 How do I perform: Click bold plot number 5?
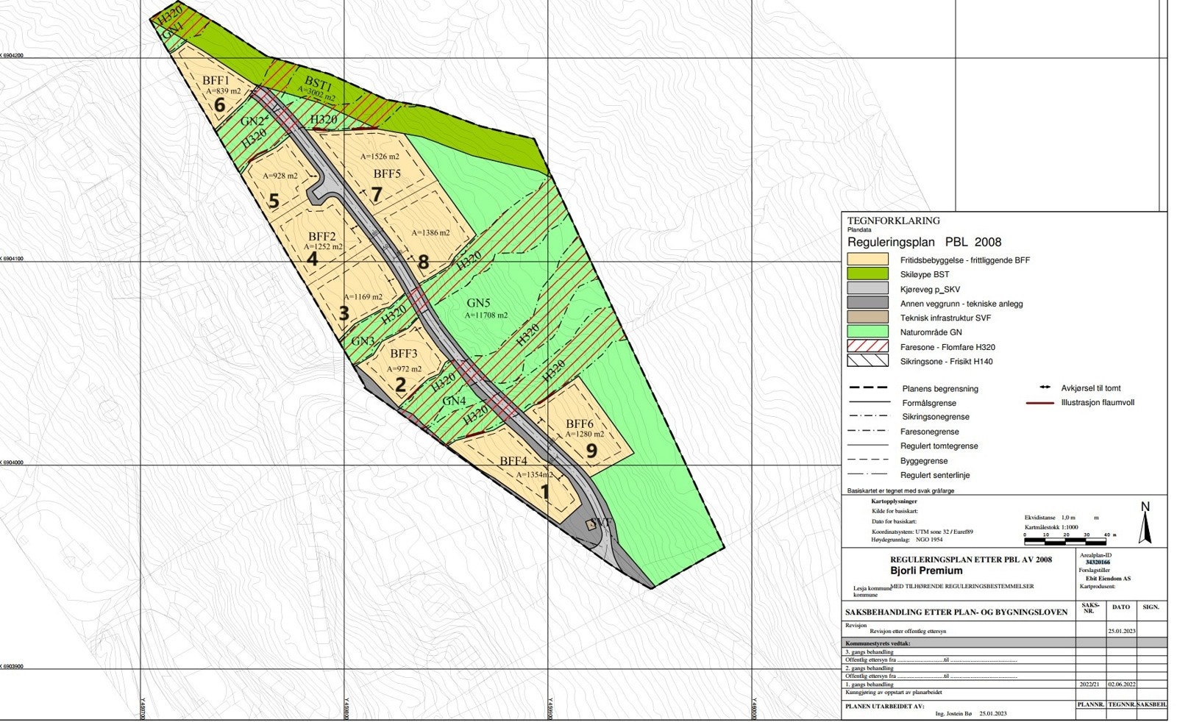tap(274, 201)
